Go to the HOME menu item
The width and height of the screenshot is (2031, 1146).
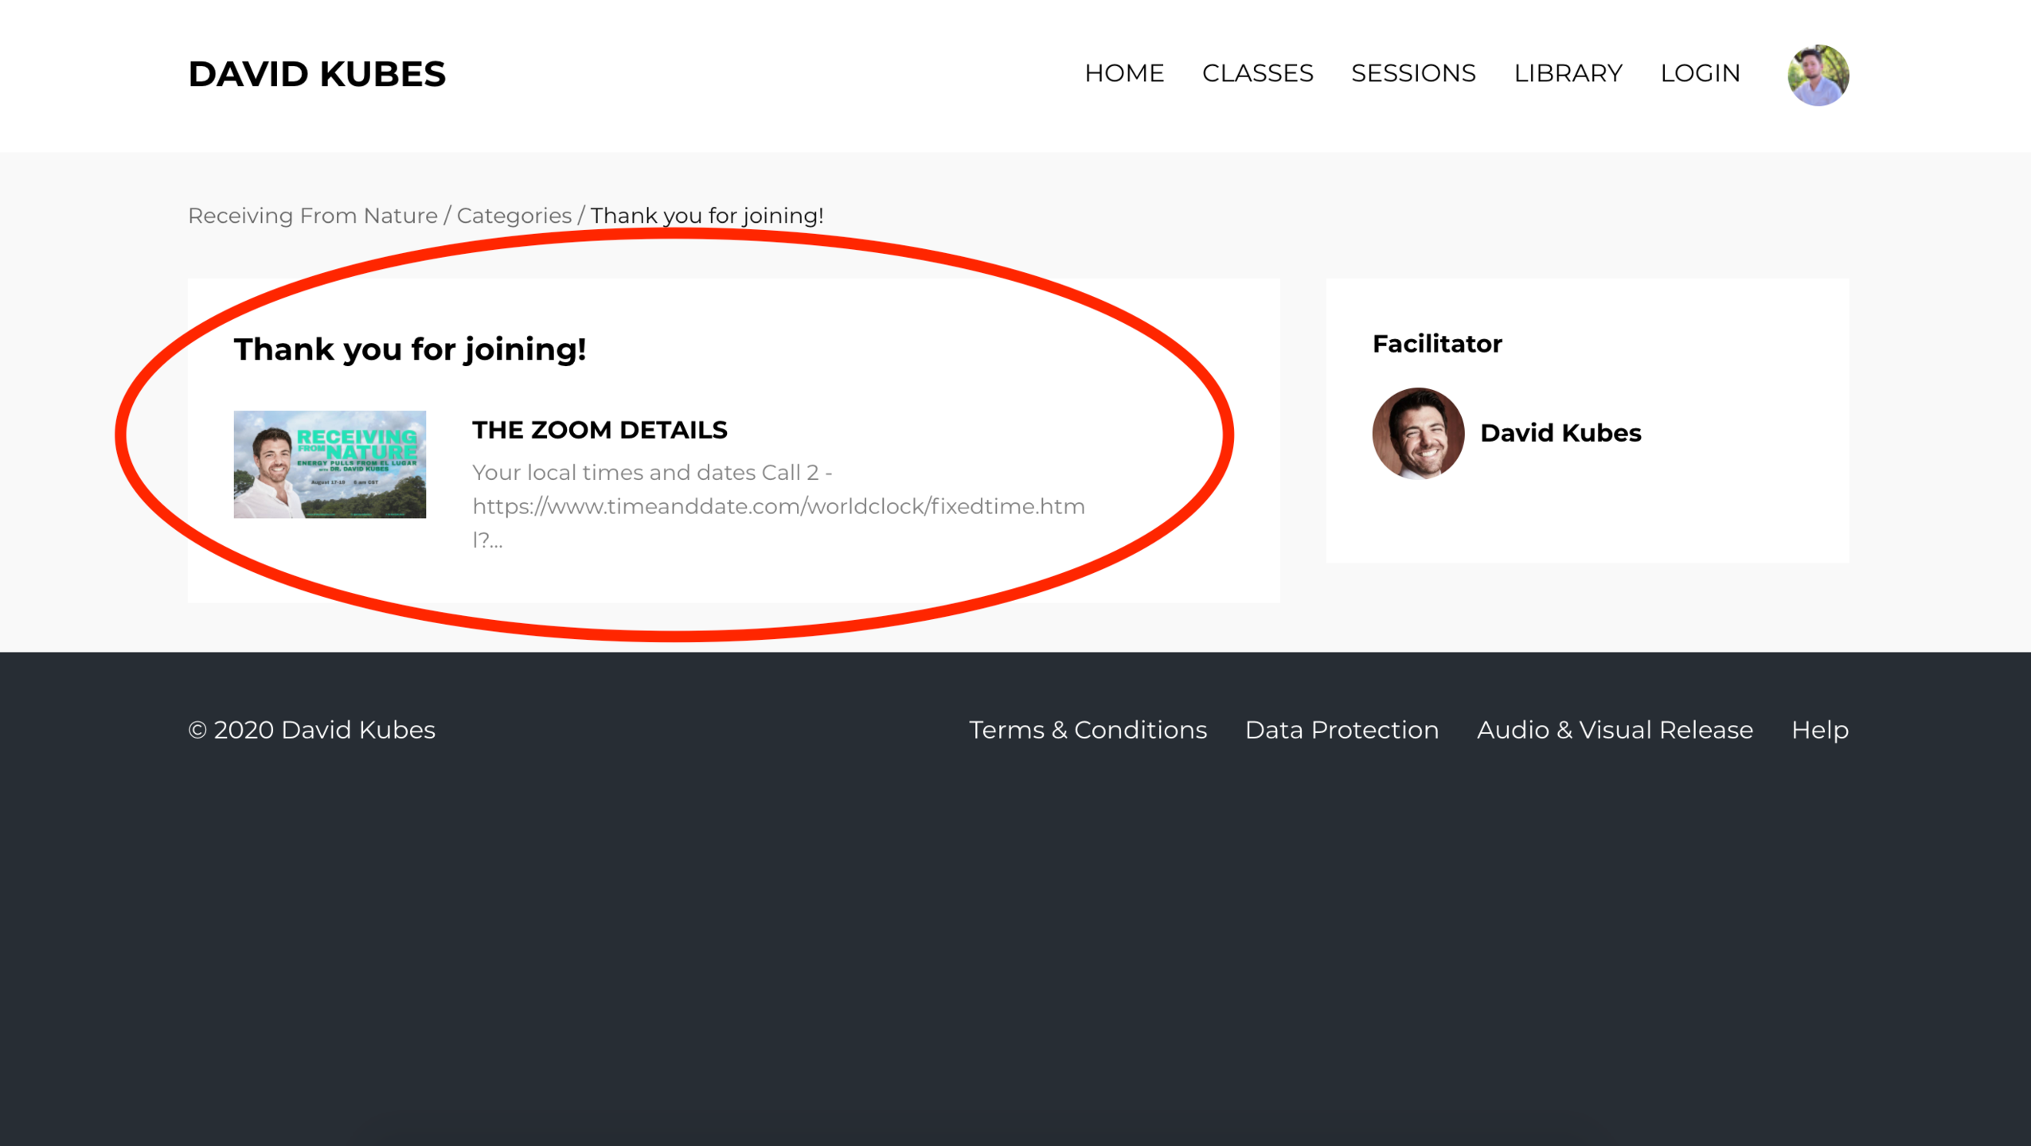[x=1123, y=73]
